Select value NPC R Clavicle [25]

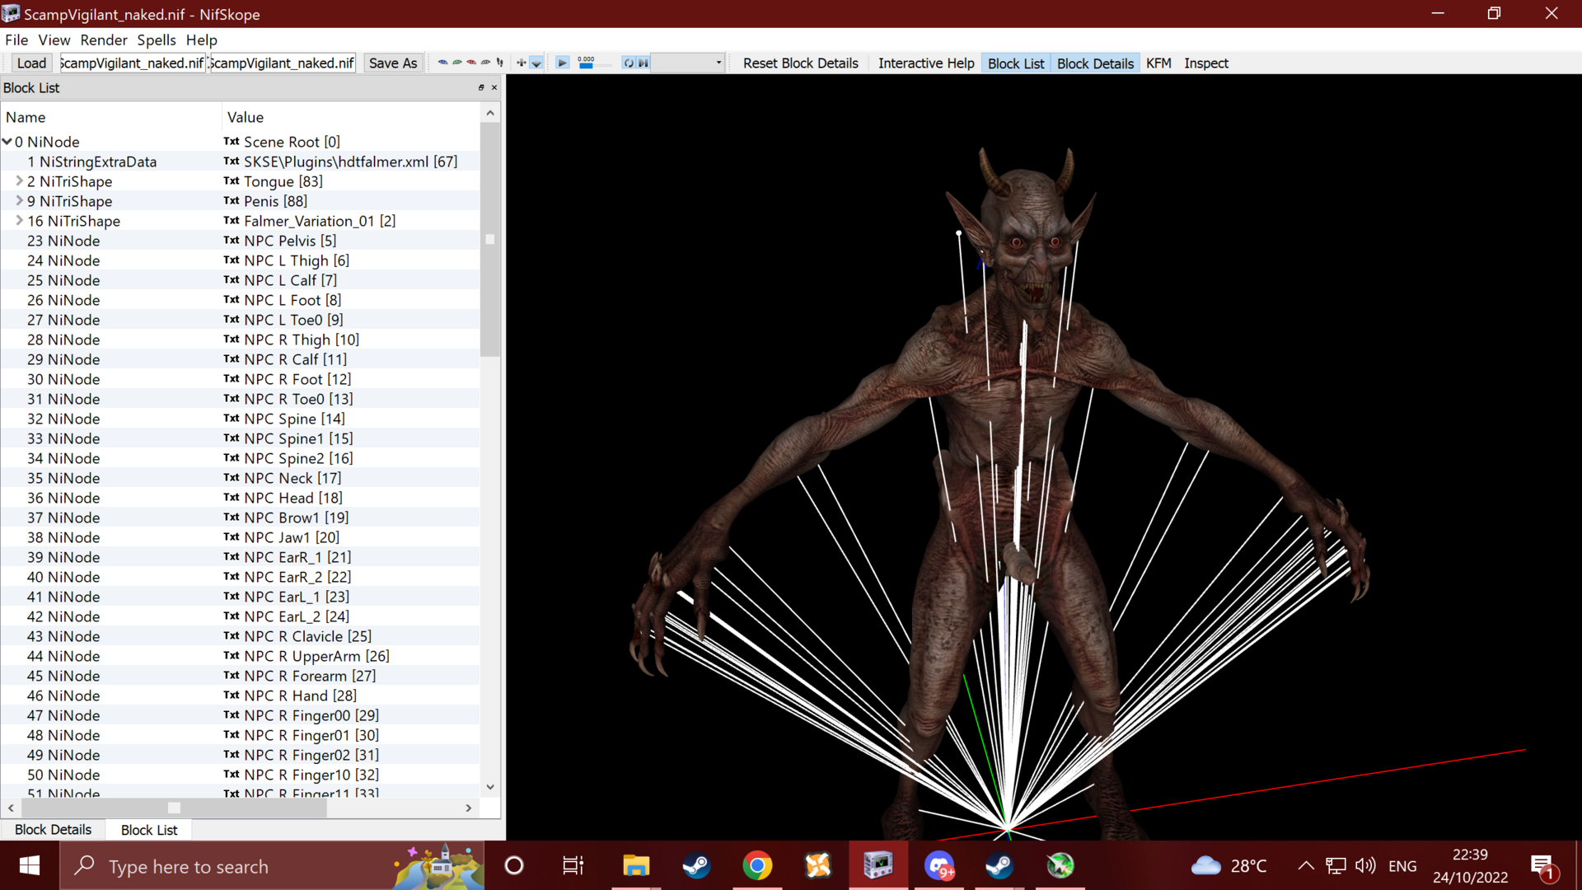click(307, 636)
